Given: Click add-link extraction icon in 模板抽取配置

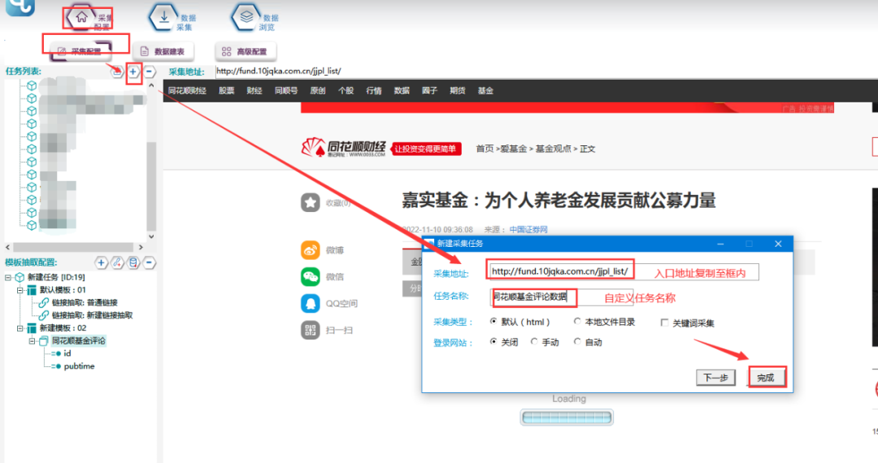Looking at the screenshot, I should pos(117,263).
